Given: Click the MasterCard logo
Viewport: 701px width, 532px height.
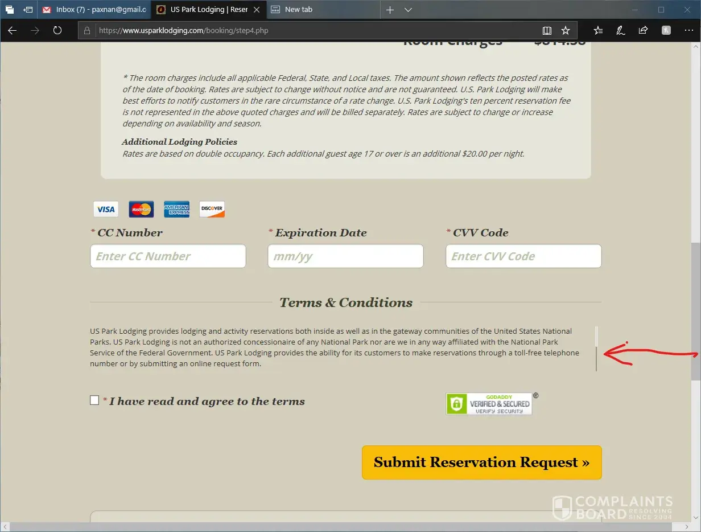Looking at the screenshot, I should [x=141, y=209].
